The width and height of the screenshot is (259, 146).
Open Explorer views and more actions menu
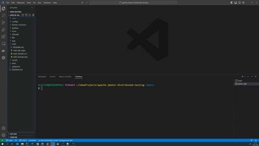32,8
